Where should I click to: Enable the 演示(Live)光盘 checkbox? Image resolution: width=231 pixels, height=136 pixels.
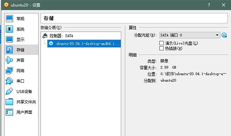tap(162, 43)
